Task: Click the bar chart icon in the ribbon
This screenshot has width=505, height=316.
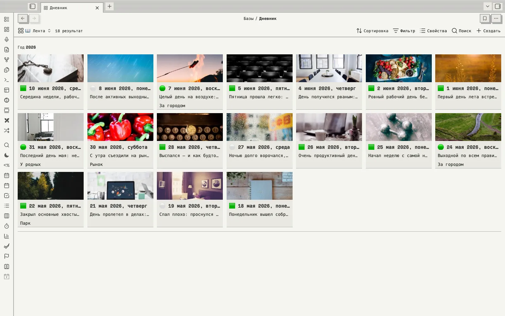Action: point(7,236)
